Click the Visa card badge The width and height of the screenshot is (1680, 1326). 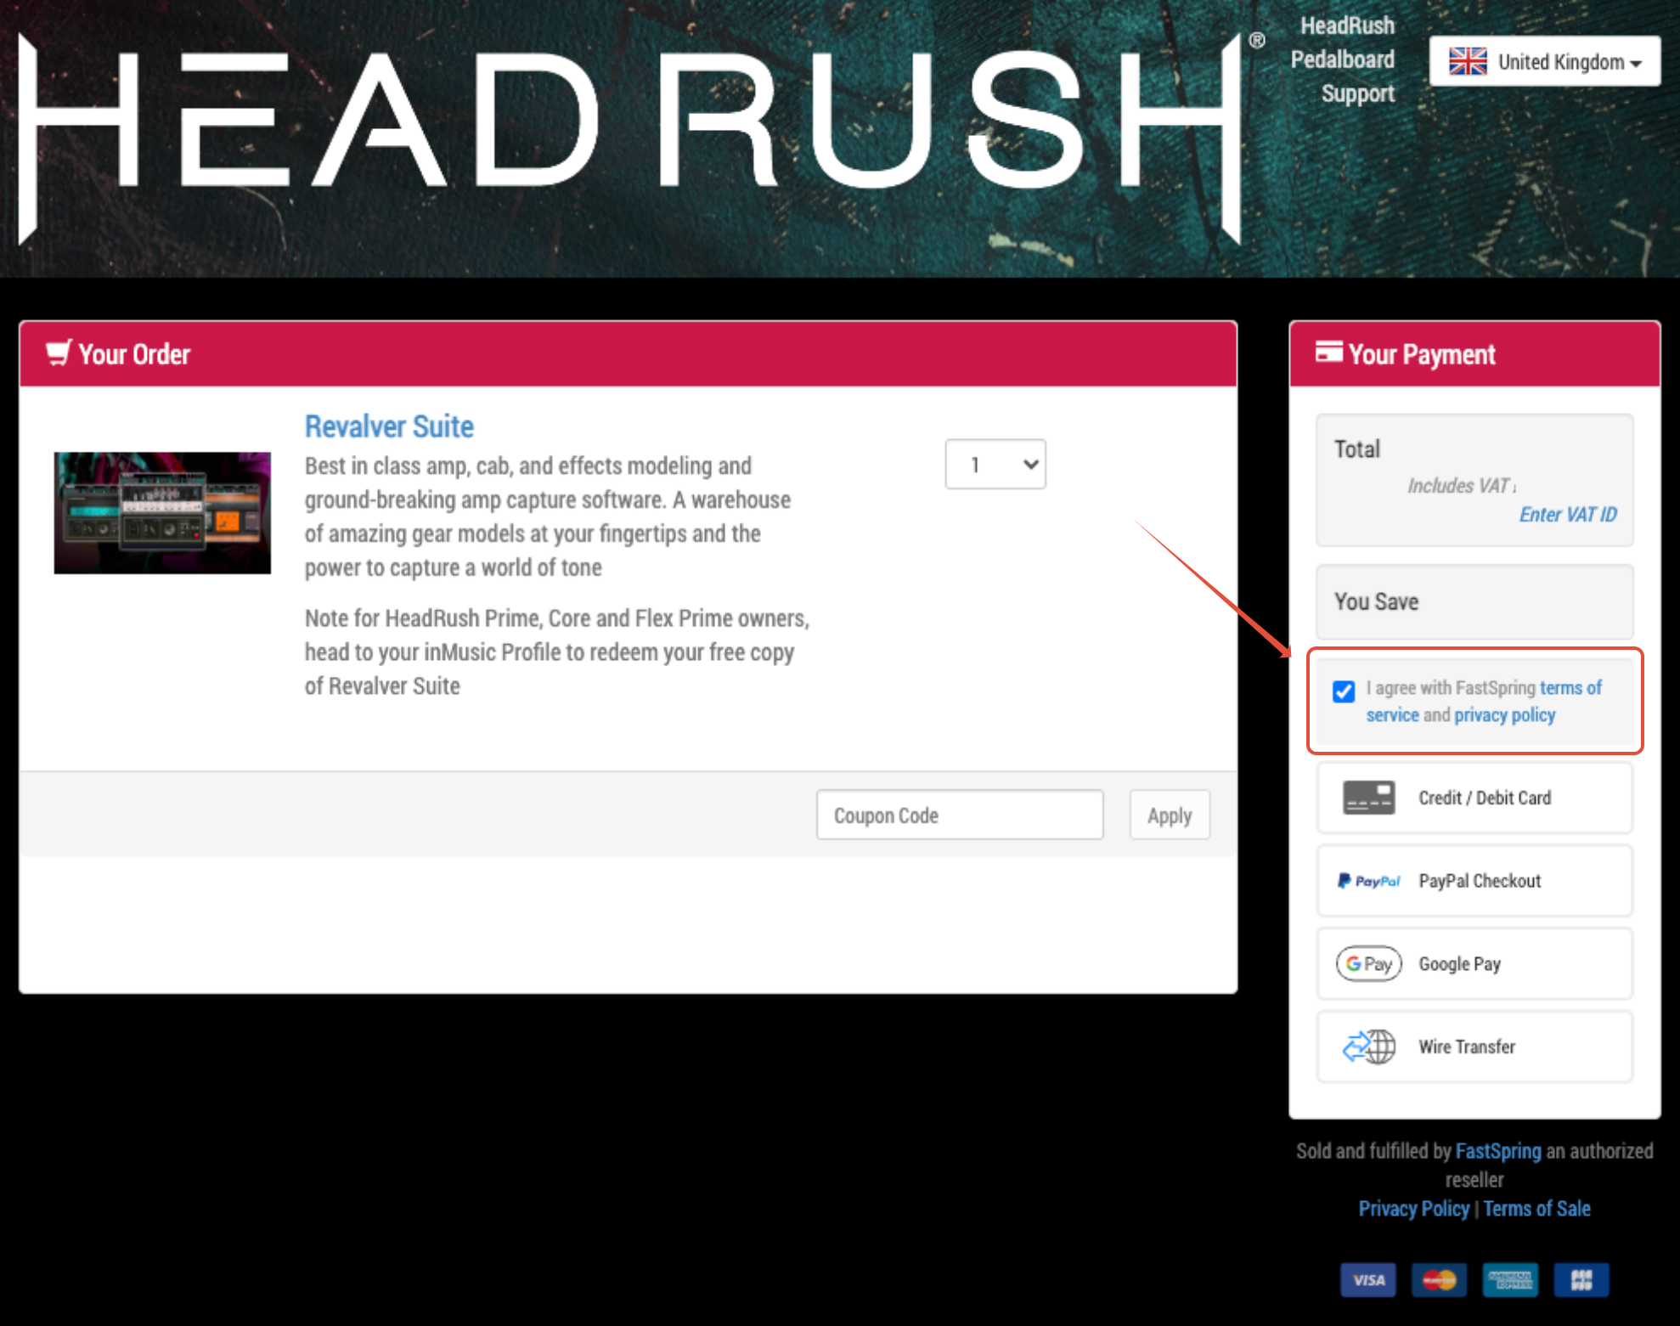(x=1367, y=1279)
